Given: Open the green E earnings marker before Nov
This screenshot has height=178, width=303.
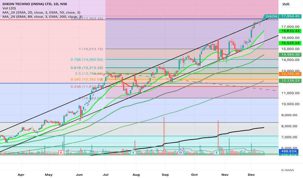Looking at the screenshot, I should coord(217,153).
